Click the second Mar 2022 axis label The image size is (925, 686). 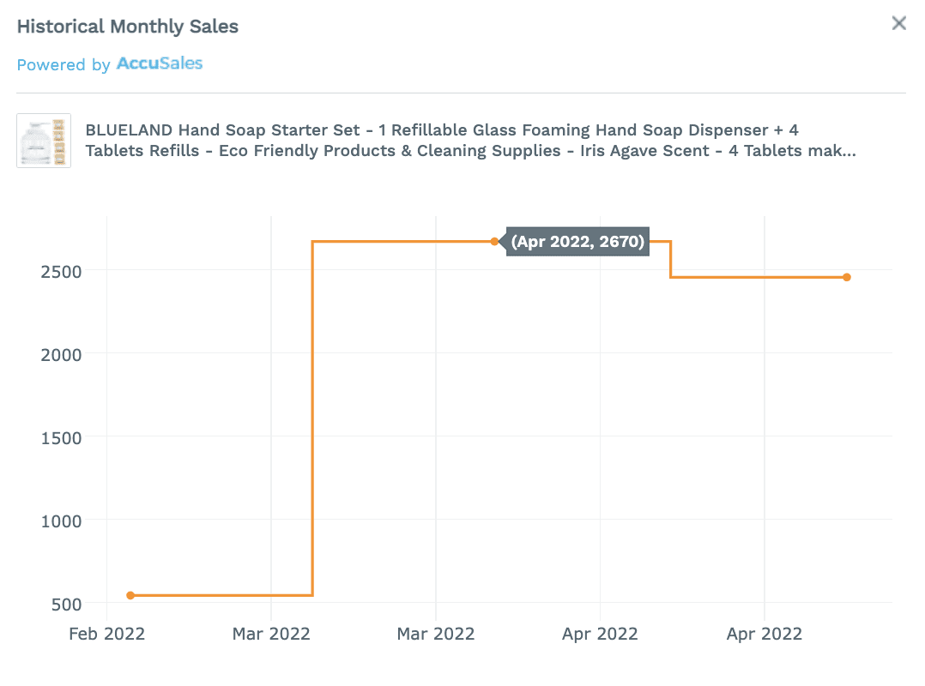click(x=436, y=635)
